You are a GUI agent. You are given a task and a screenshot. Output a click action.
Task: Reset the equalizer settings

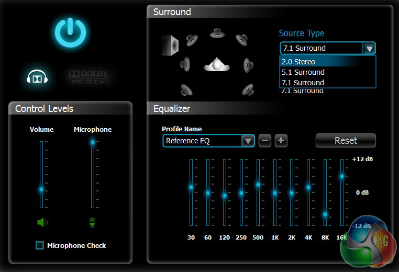coord(346,141)
